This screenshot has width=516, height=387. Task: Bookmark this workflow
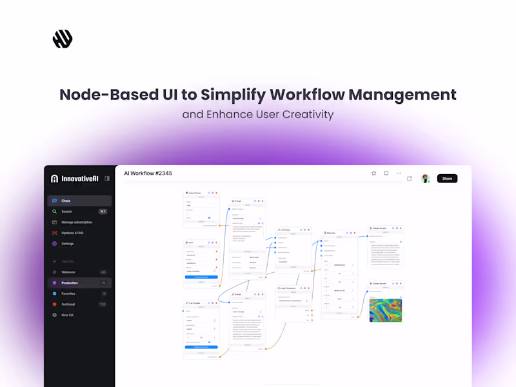coord(386,173)
